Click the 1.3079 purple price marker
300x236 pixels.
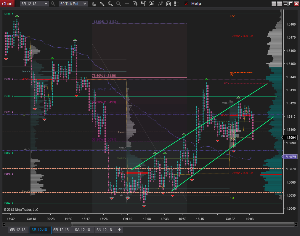tap(290, 157)
